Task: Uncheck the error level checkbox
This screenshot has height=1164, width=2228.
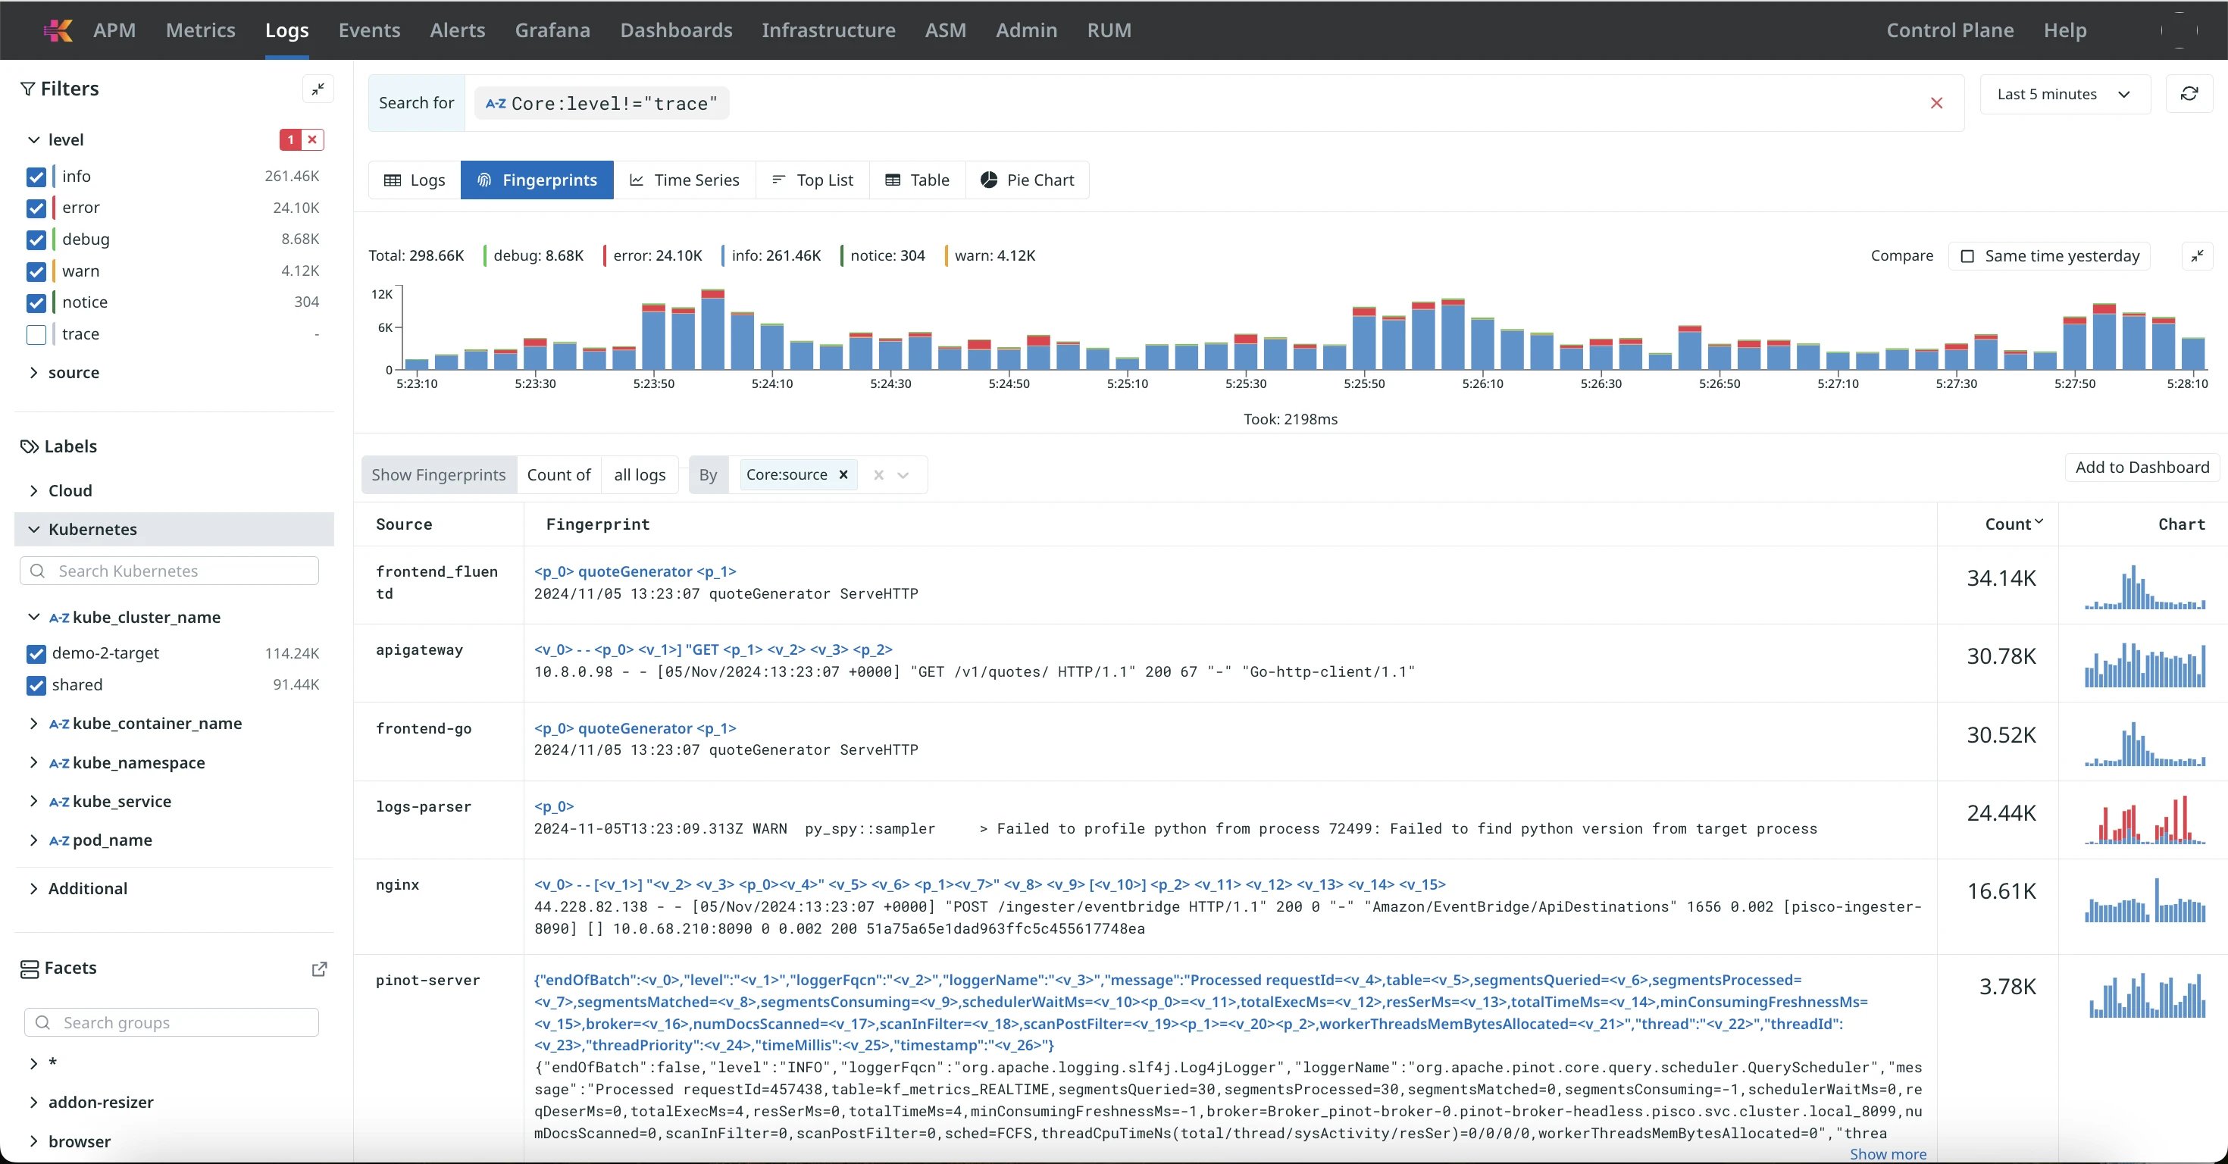Action: click(36, 208)
